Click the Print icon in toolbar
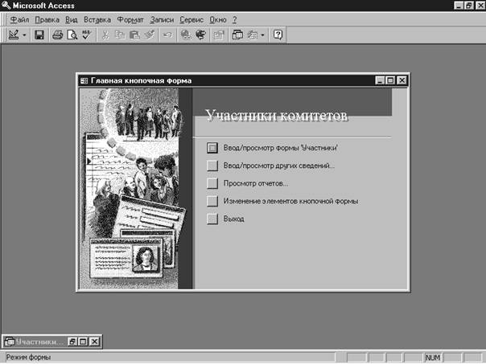Viewport: 486px width, 364px height. click(58, 35)
